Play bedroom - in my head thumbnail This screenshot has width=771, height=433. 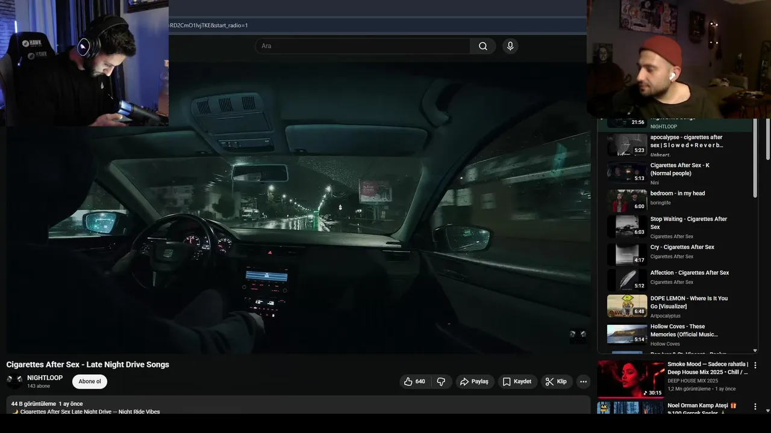click(627, 201)
